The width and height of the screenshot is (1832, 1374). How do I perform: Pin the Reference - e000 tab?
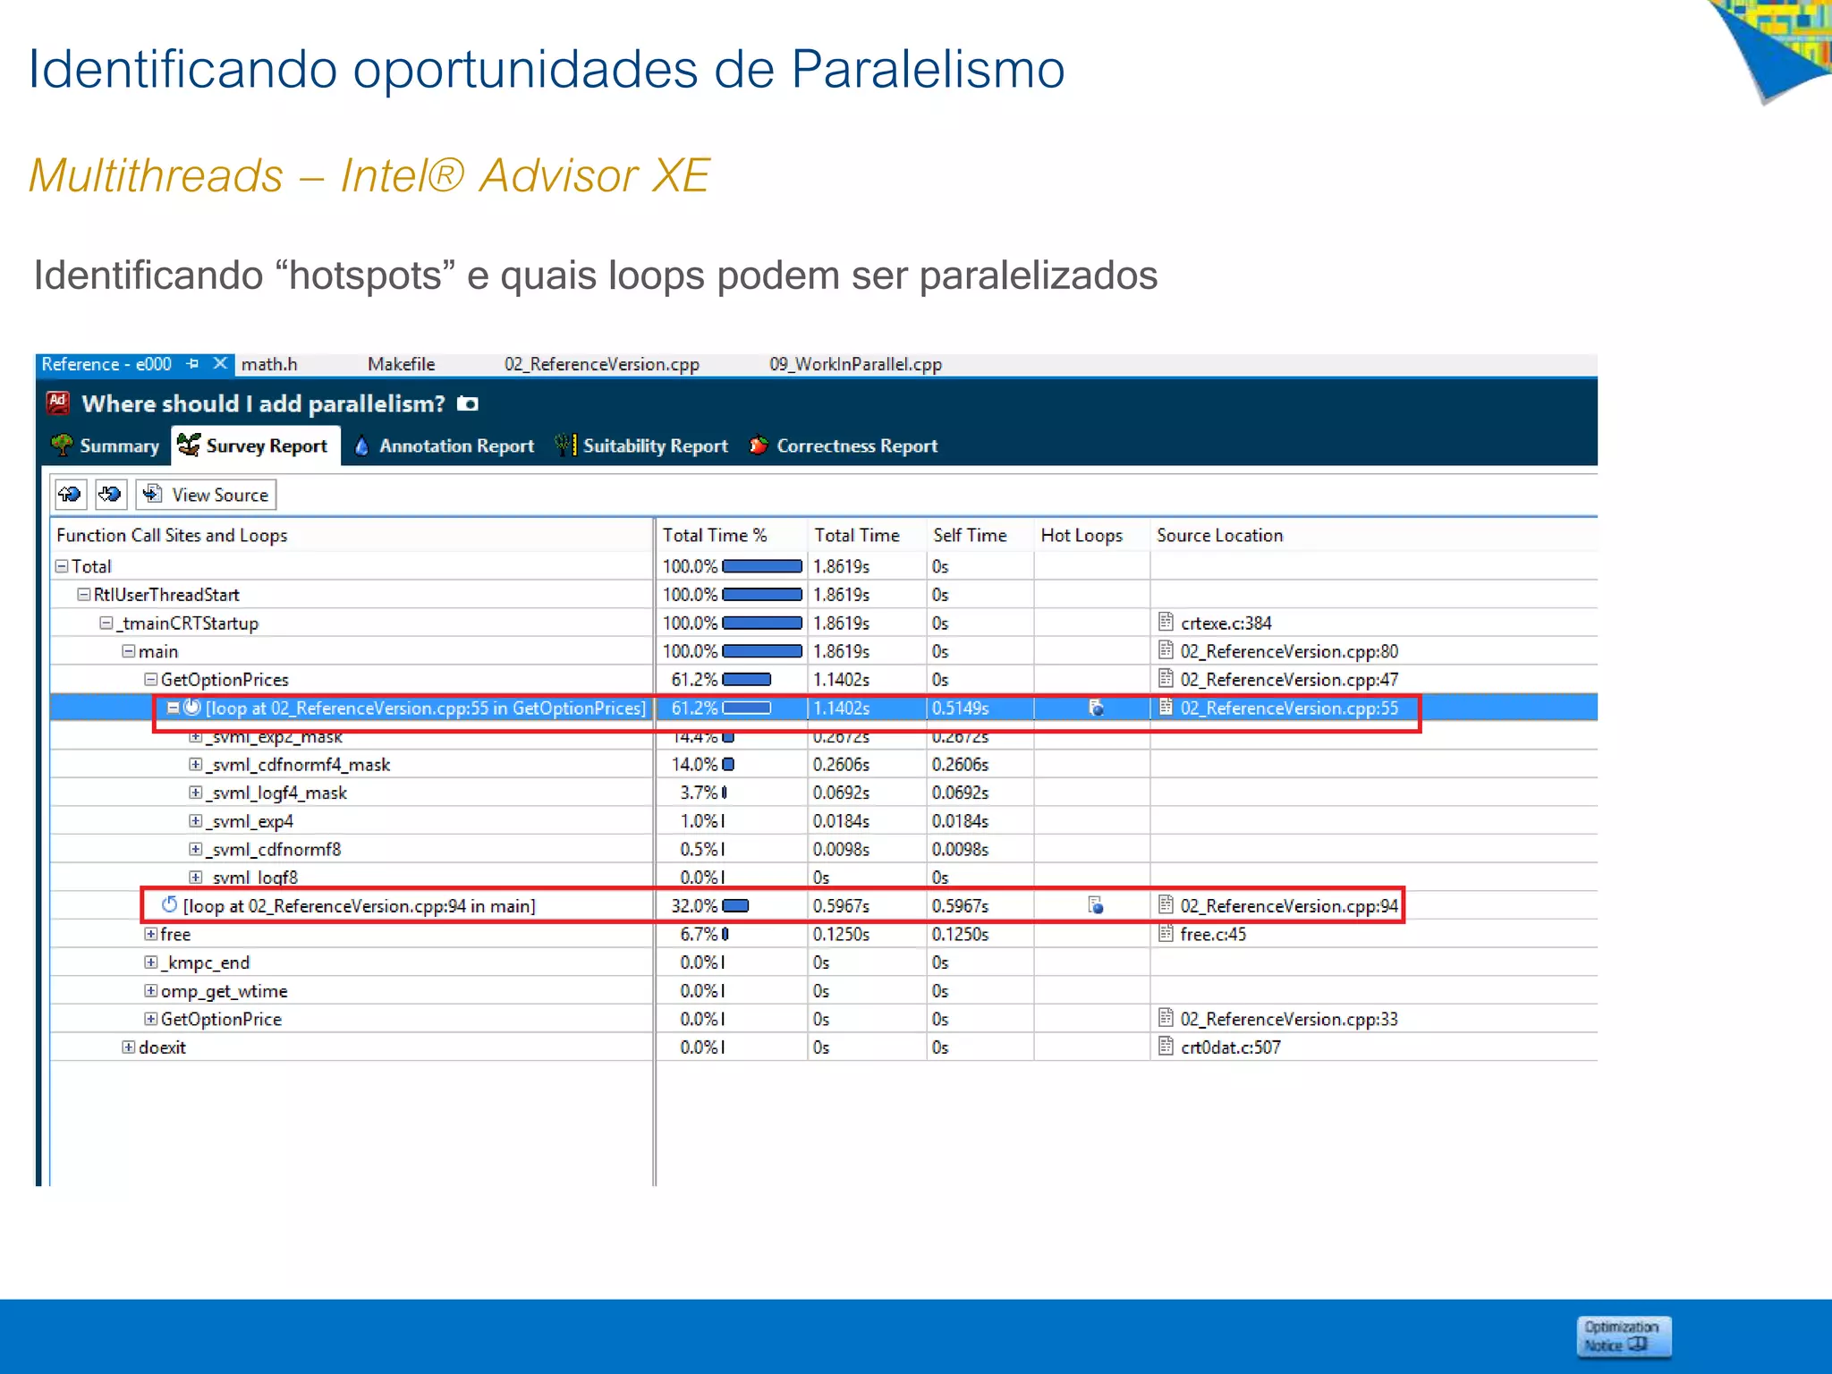tap(192, 364)
